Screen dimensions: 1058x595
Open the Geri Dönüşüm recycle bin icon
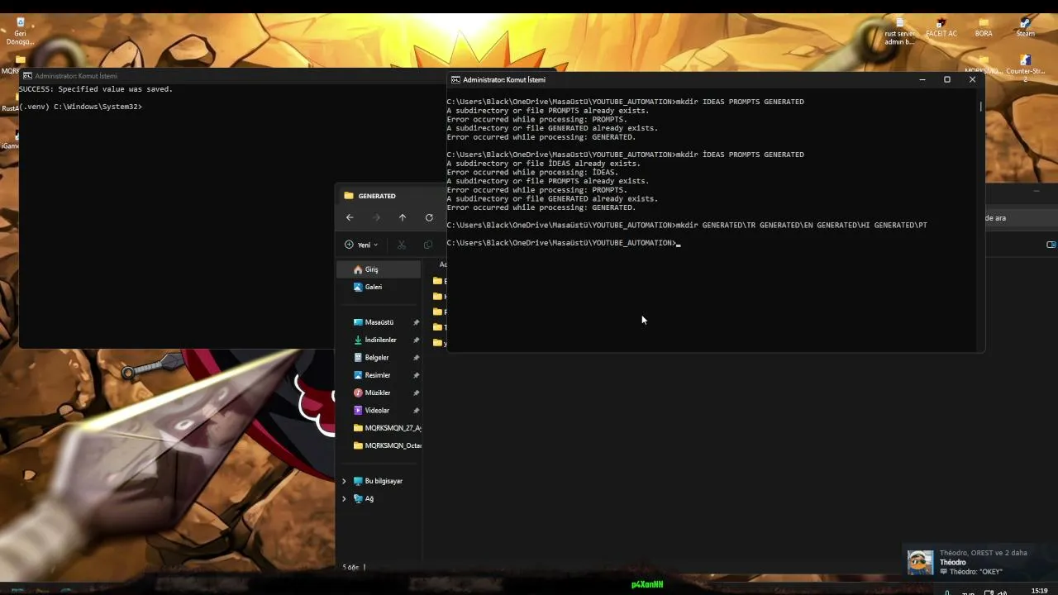(20, 31)
